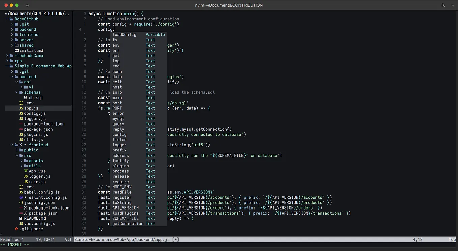Click the search icon in the title bar

443,5
